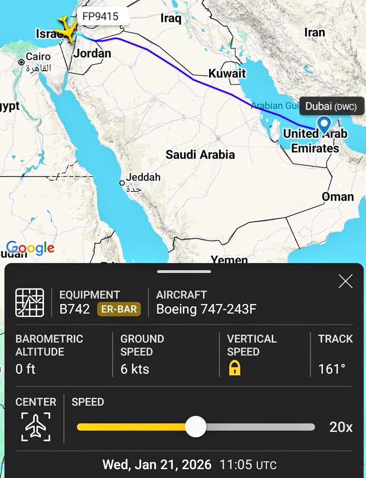The image size is (366, 478).
Task: Tap the center-on-aircraft icon
Action: (35, 427)
